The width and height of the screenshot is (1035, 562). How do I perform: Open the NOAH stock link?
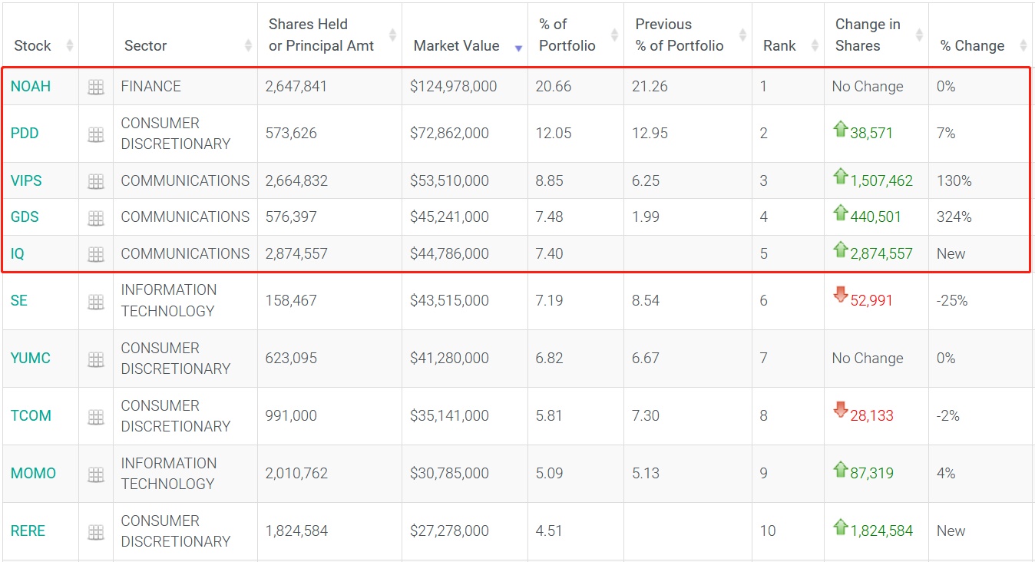[31, 87]
